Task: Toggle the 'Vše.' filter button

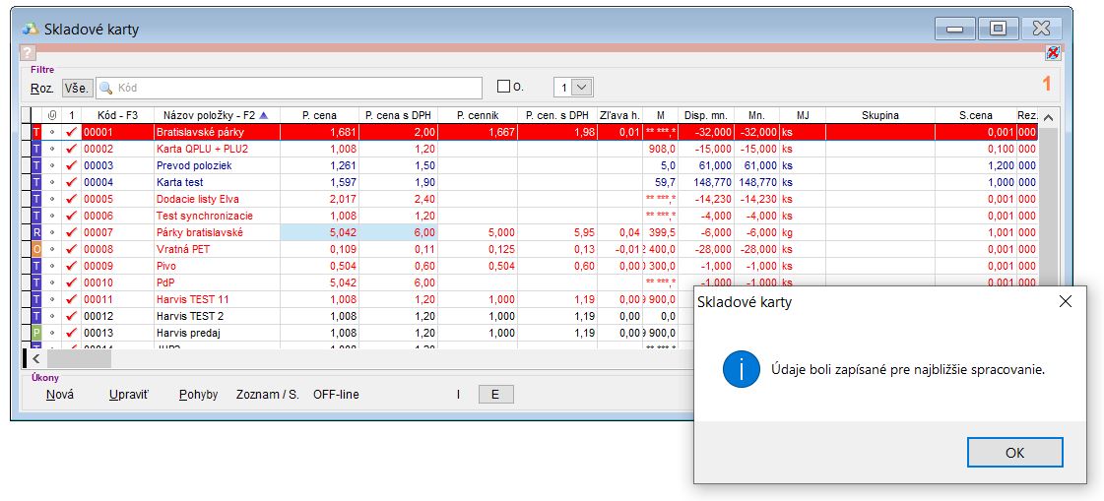Action: tap(77, 88)
